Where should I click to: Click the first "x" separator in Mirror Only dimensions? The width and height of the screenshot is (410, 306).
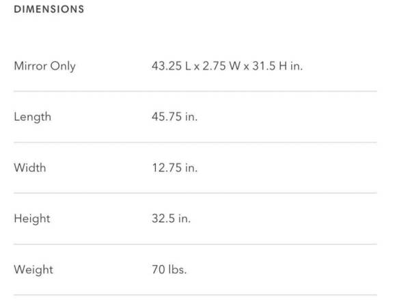point(196,67)
